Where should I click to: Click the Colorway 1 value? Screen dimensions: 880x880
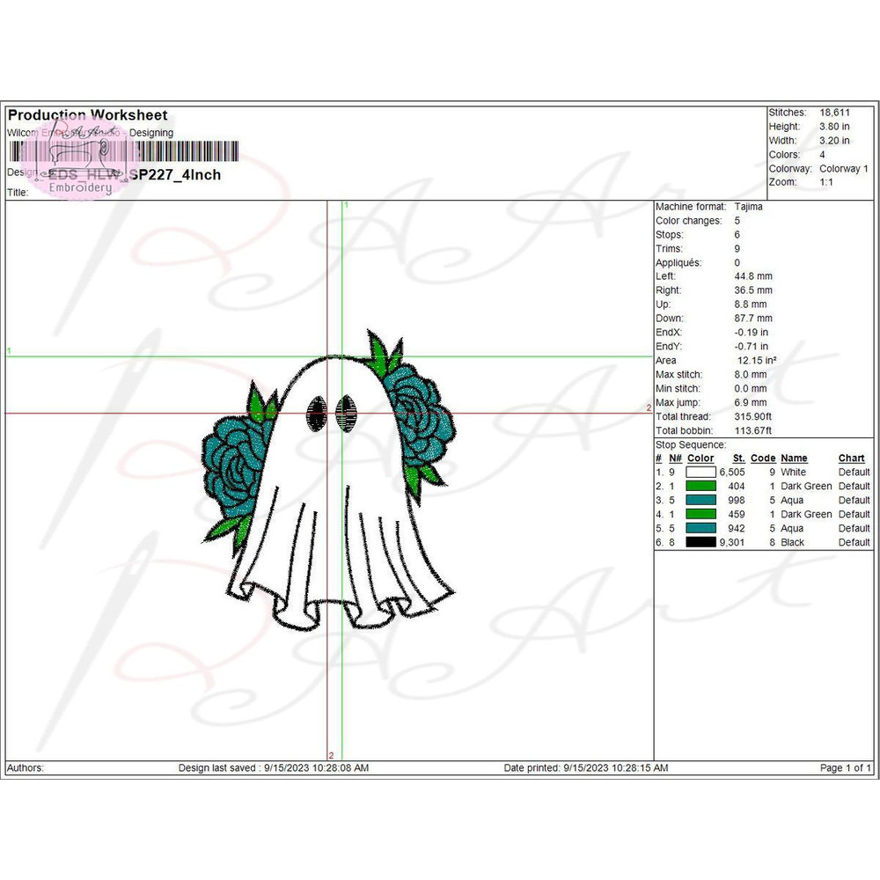click(x=843, y=169)
